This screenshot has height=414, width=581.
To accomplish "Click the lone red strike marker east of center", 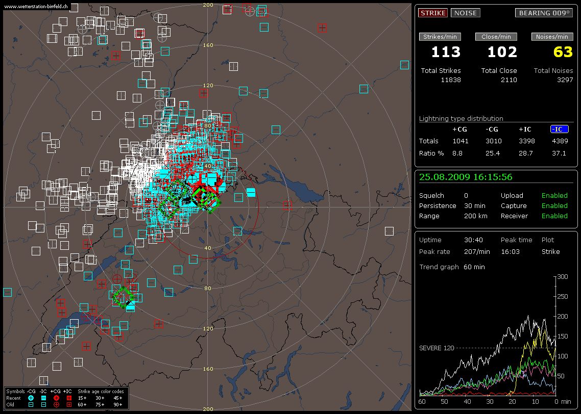I will click(287, 205).
